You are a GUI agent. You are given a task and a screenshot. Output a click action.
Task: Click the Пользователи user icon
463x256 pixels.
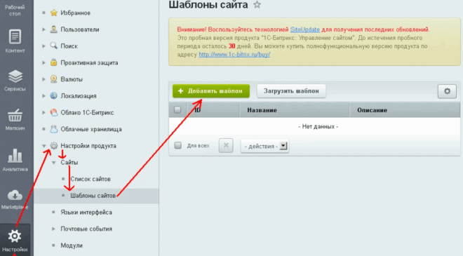(54, 29)
